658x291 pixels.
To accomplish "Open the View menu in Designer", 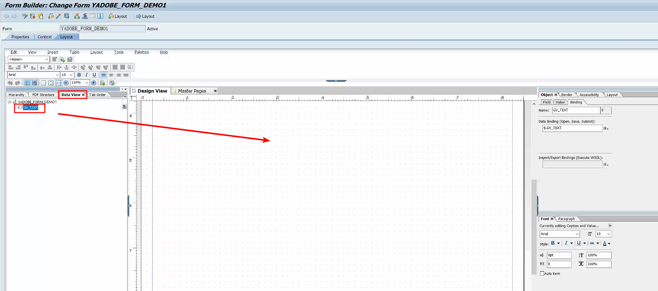I will point(32,52).
